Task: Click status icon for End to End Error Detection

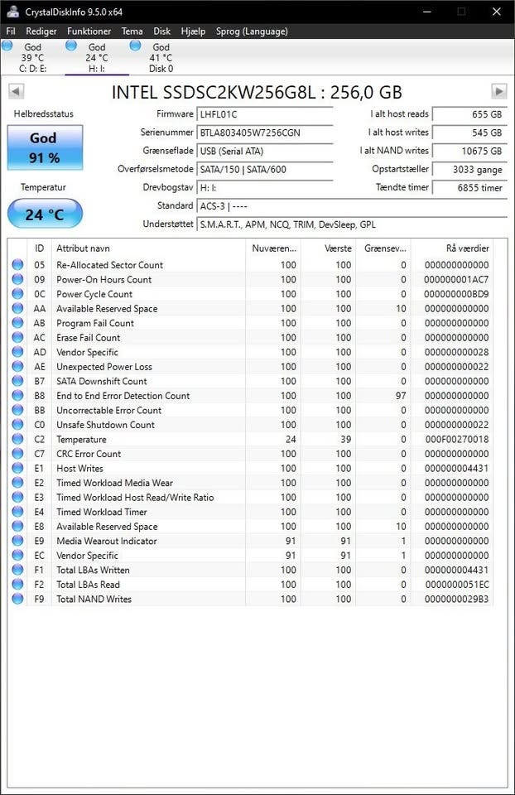Action: point(17,396)
